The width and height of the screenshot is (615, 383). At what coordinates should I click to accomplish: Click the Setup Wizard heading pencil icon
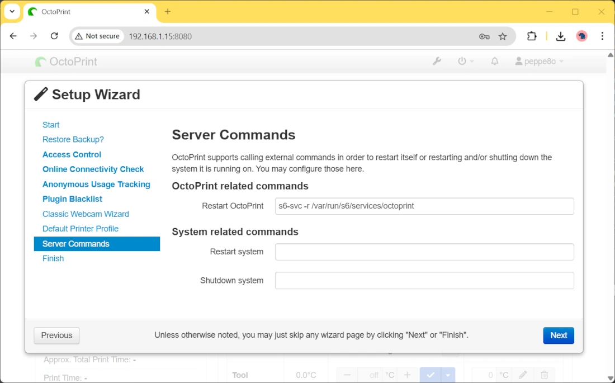pyautogui.click(x=41, y=94)
